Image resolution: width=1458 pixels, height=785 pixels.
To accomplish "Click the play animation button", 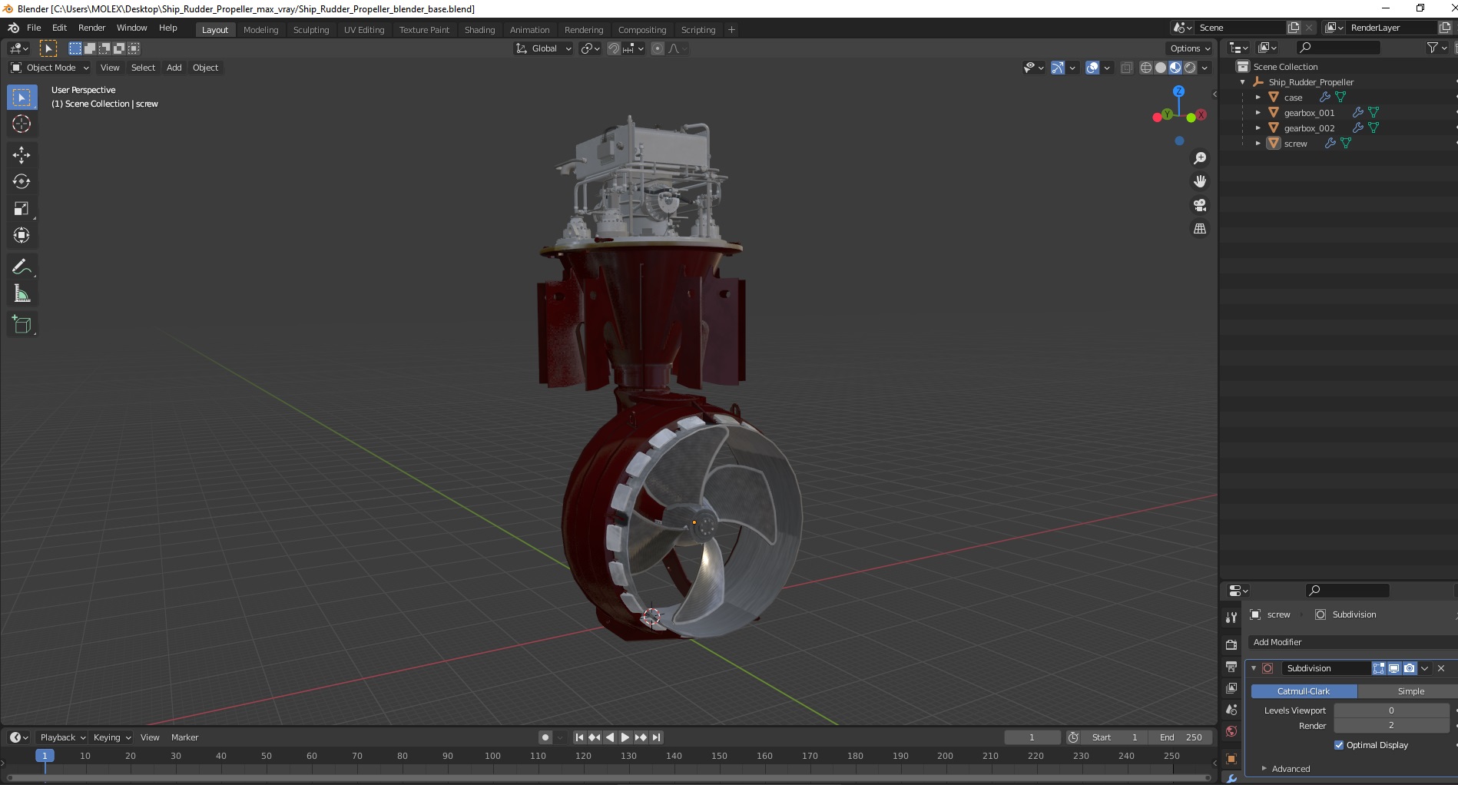I will pos(625,737).
